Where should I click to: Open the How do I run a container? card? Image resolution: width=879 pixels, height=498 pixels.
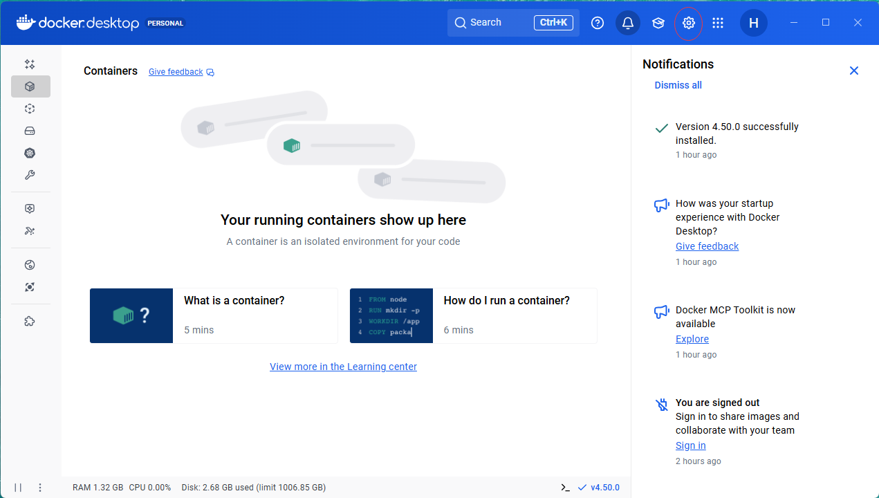[473, 315]
